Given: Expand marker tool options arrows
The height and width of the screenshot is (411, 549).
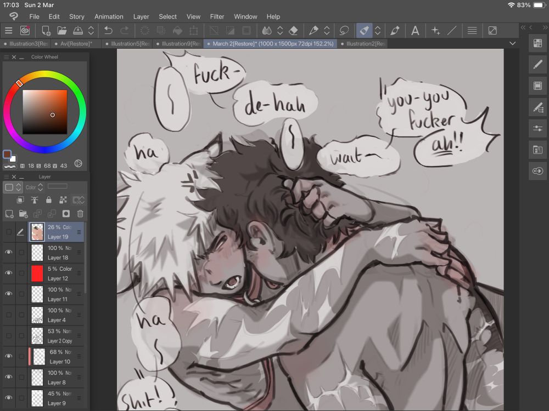Looking at the screenshot, I should coord(378,30).
